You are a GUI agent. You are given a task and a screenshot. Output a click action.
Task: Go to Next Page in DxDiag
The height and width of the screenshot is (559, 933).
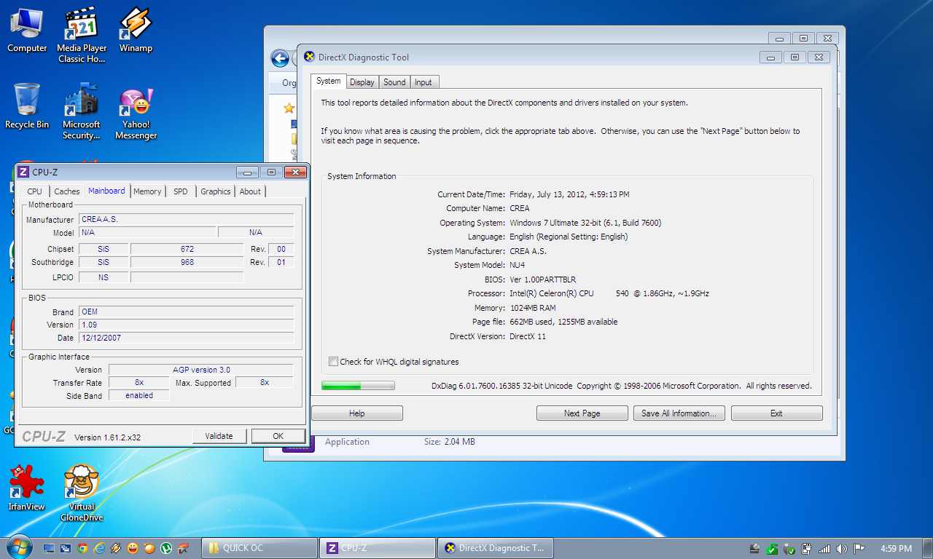pyautogui.click(x=582, y=413)
